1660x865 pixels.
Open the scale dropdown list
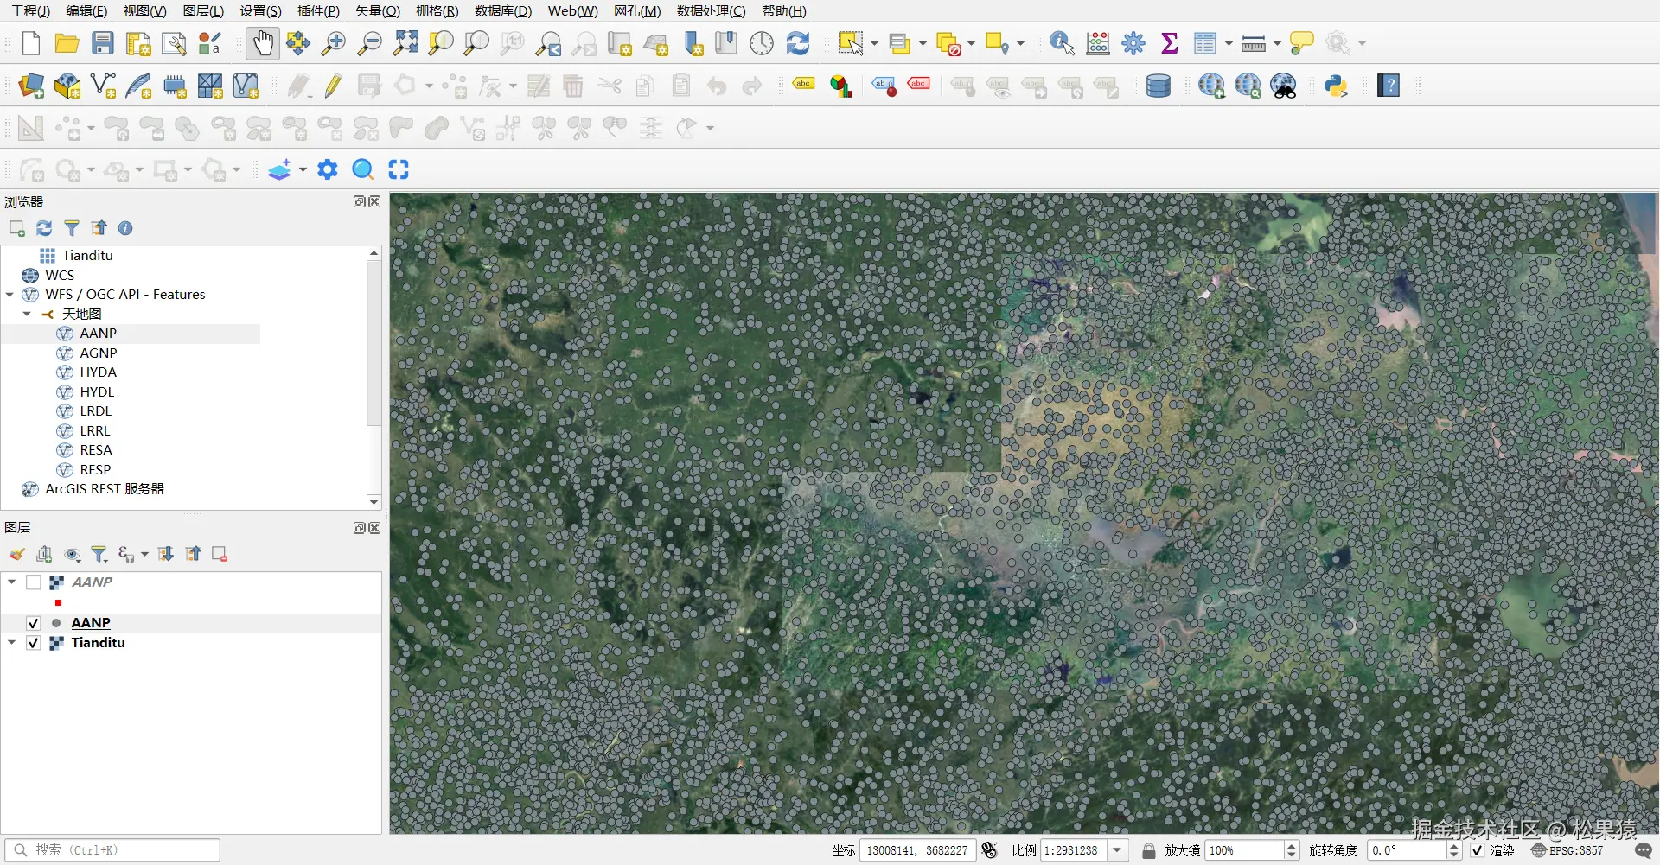[x=1117, y=850]
